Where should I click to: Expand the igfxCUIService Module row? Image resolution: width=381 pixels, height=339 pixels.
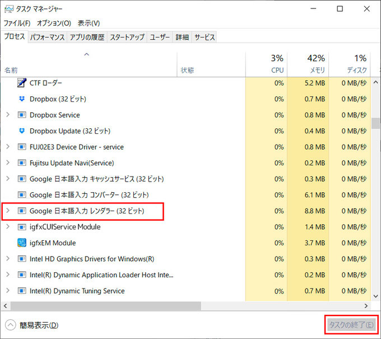pos(8,226)
